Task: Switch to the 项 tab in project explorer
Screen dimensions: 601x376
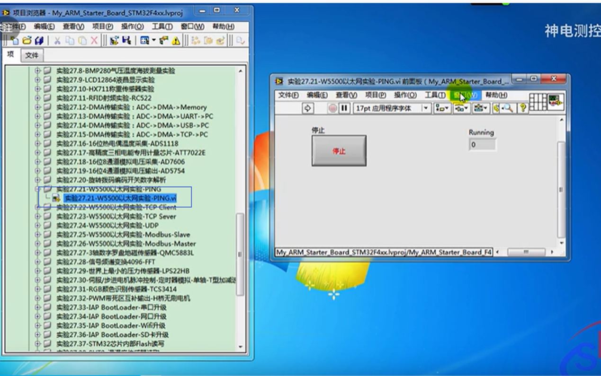Action: tap(11, 54)
